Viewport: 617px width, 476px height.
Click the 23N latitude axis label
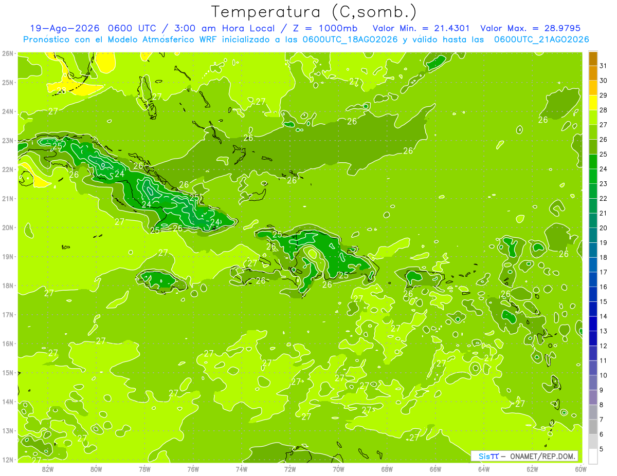pos(7,140)
